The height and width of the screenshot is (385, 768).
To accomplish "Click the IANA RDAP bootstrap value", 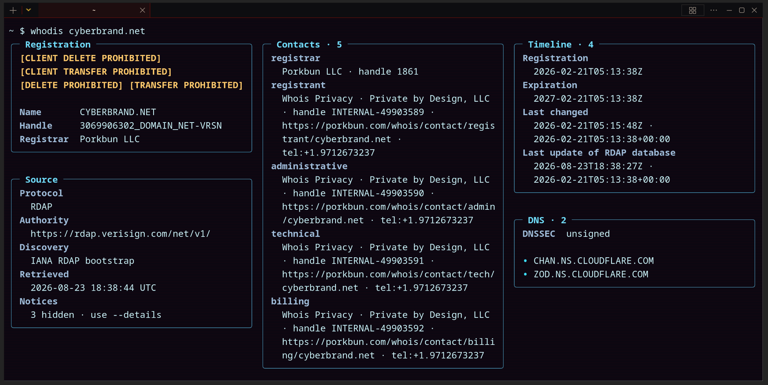I will (82, 261).
